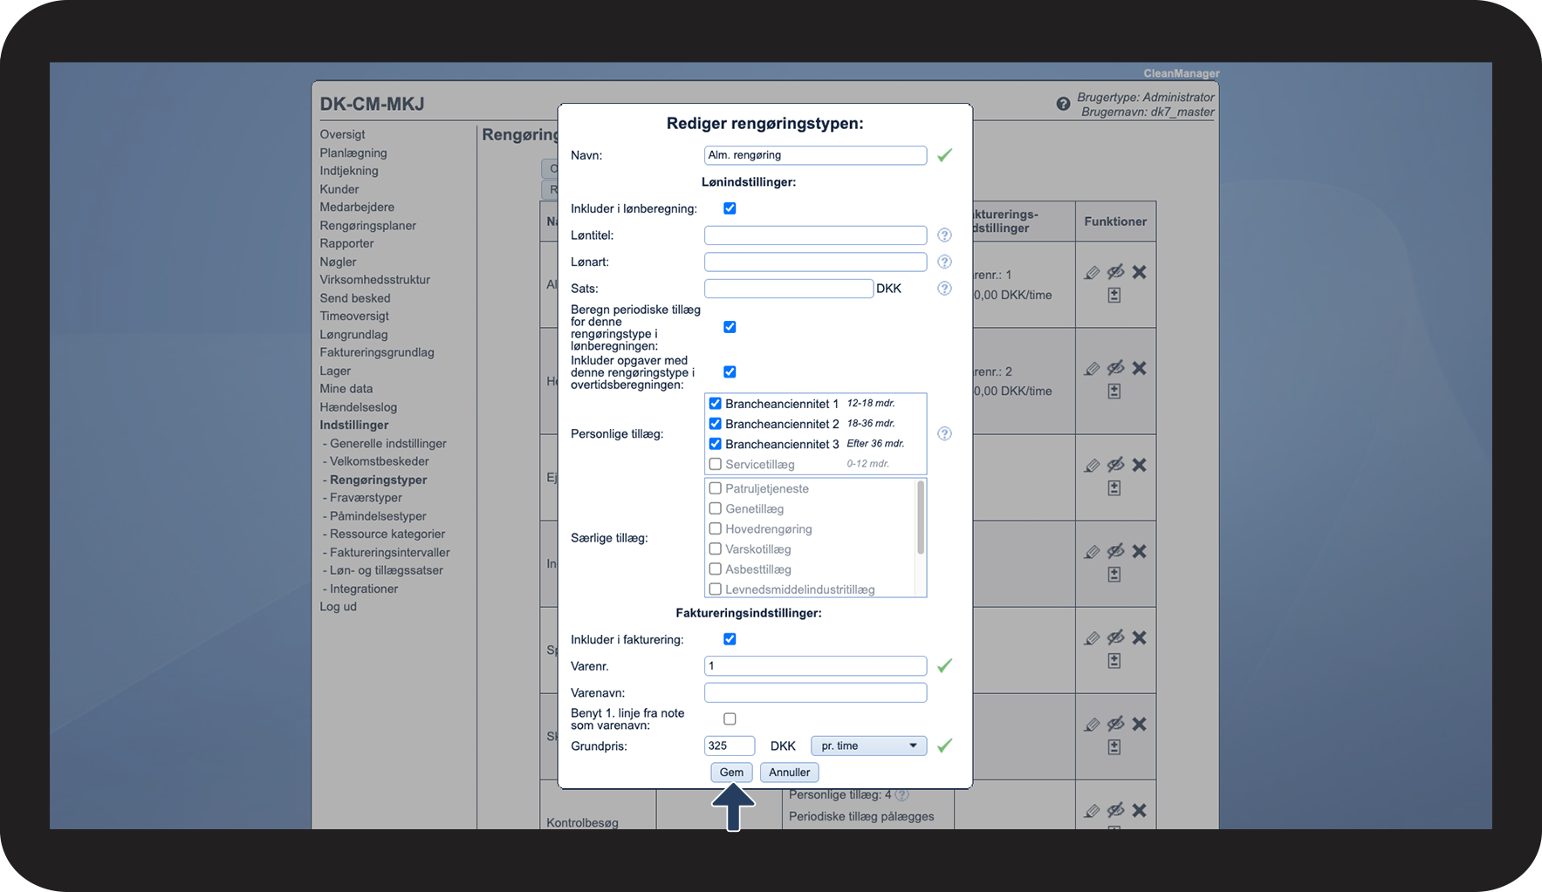This screenshot has width=1542, height=892.
Task: Click hide eye icon in row starting 'In'
Action: (x=1115, y=551)
